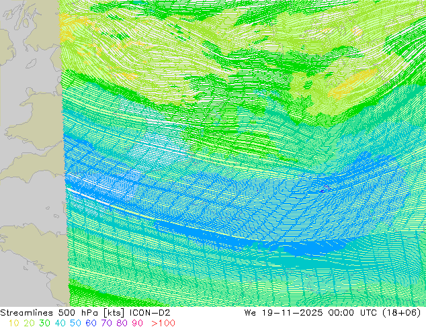Click the purple '70' legend value
The height and width of the screenshot is (329, 426).
point(106,323)
